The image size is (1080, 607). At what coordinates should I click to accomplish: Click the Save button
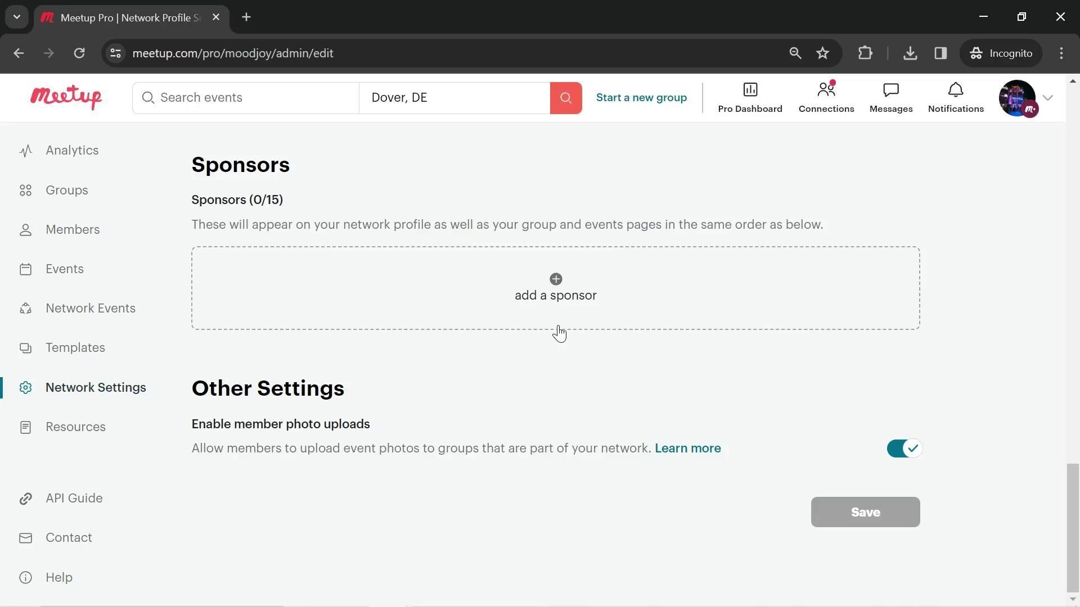pyautogui.click(x=865, y=512)
